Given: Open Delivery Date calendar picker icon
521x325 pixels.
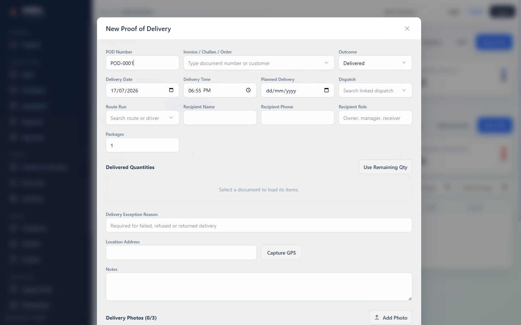Looking at the screenshot, I should (171, 90).
